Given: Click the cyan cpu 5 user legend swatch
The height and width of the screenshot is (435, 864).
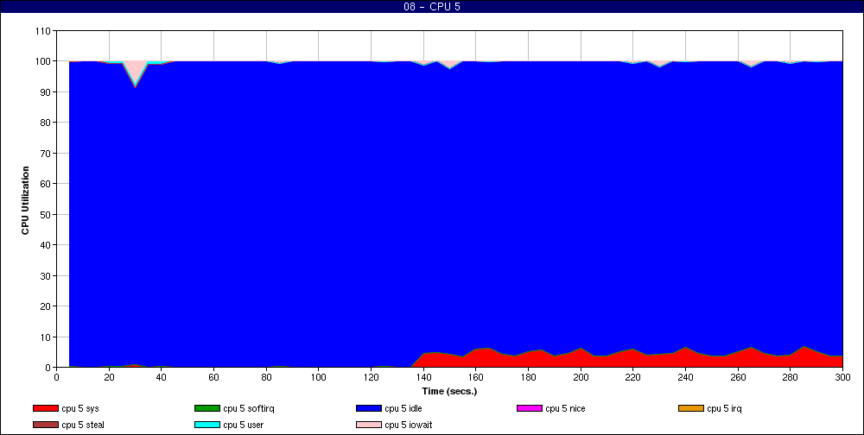Looking at the screenshot, I should coord(206,426).
